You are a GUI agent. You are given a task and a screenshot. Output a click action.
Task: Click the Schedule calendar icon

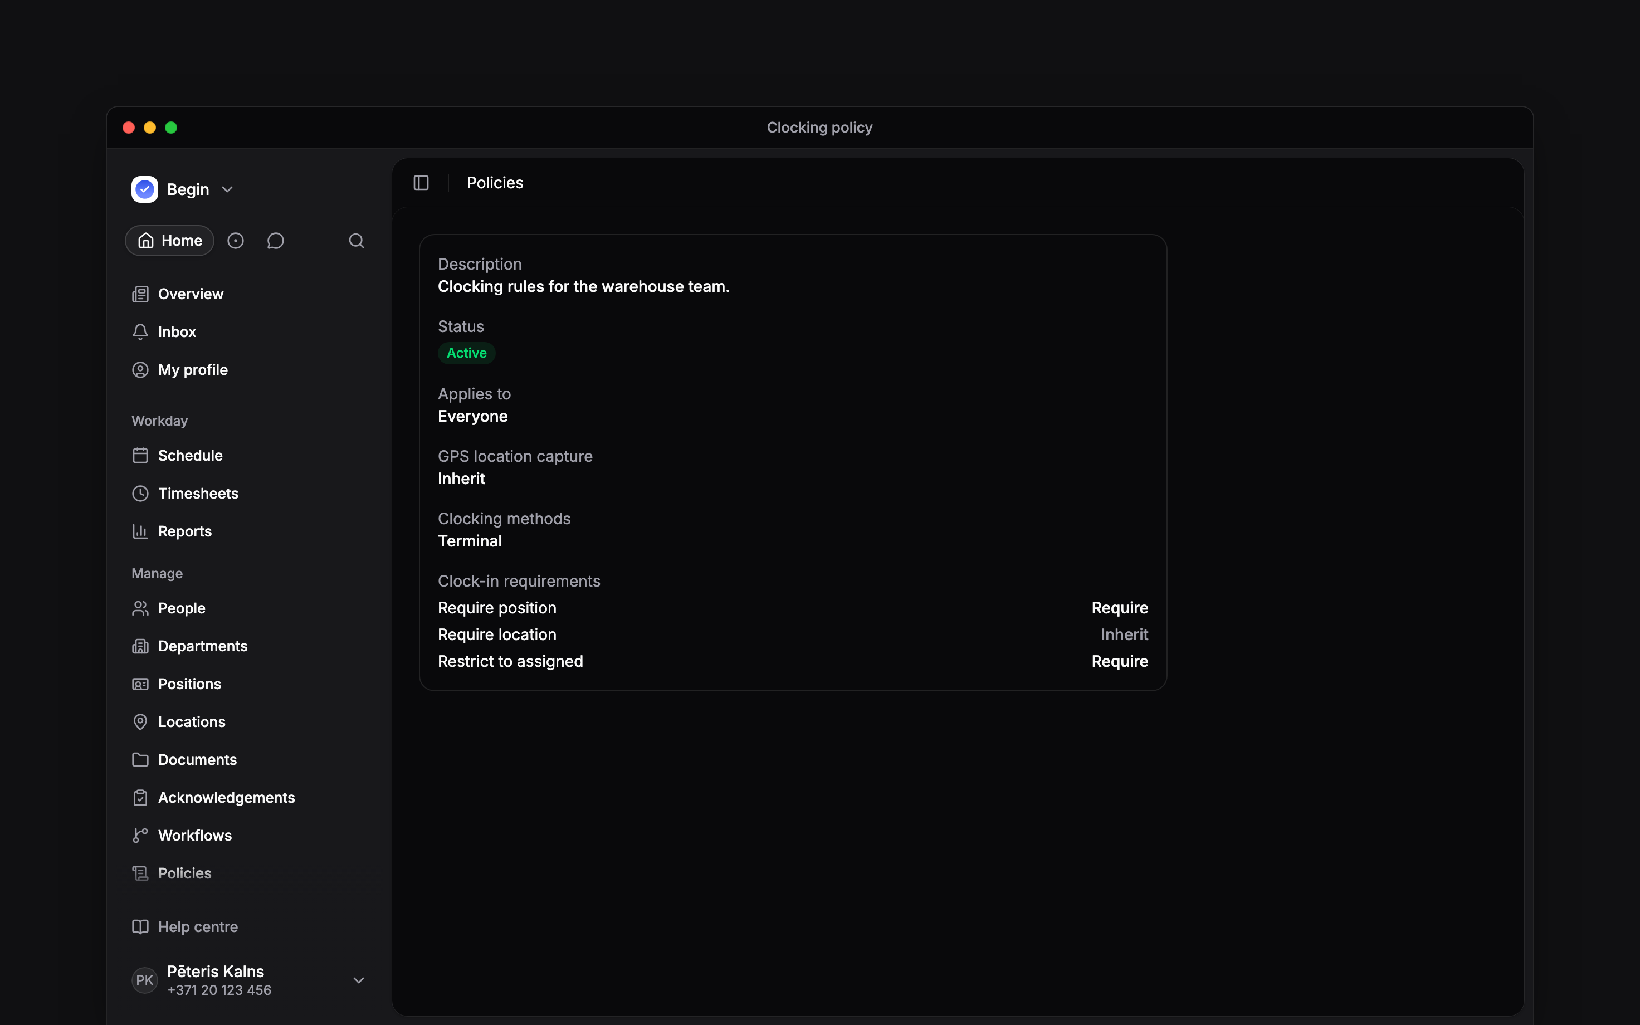click(x=140, y=456)
